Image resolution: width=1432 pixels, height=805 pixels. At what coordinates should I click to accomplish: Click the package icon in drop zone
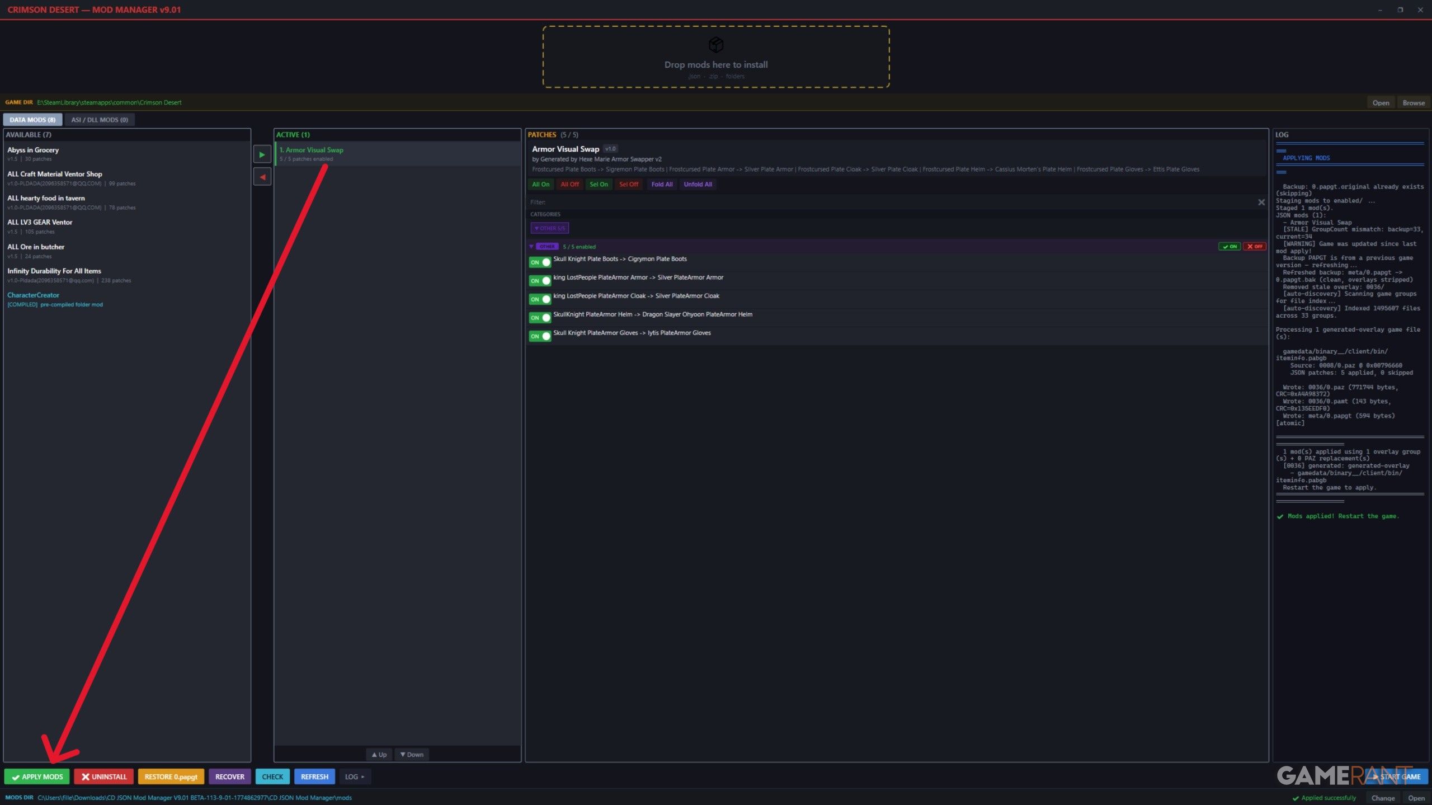tap(715, 44)
